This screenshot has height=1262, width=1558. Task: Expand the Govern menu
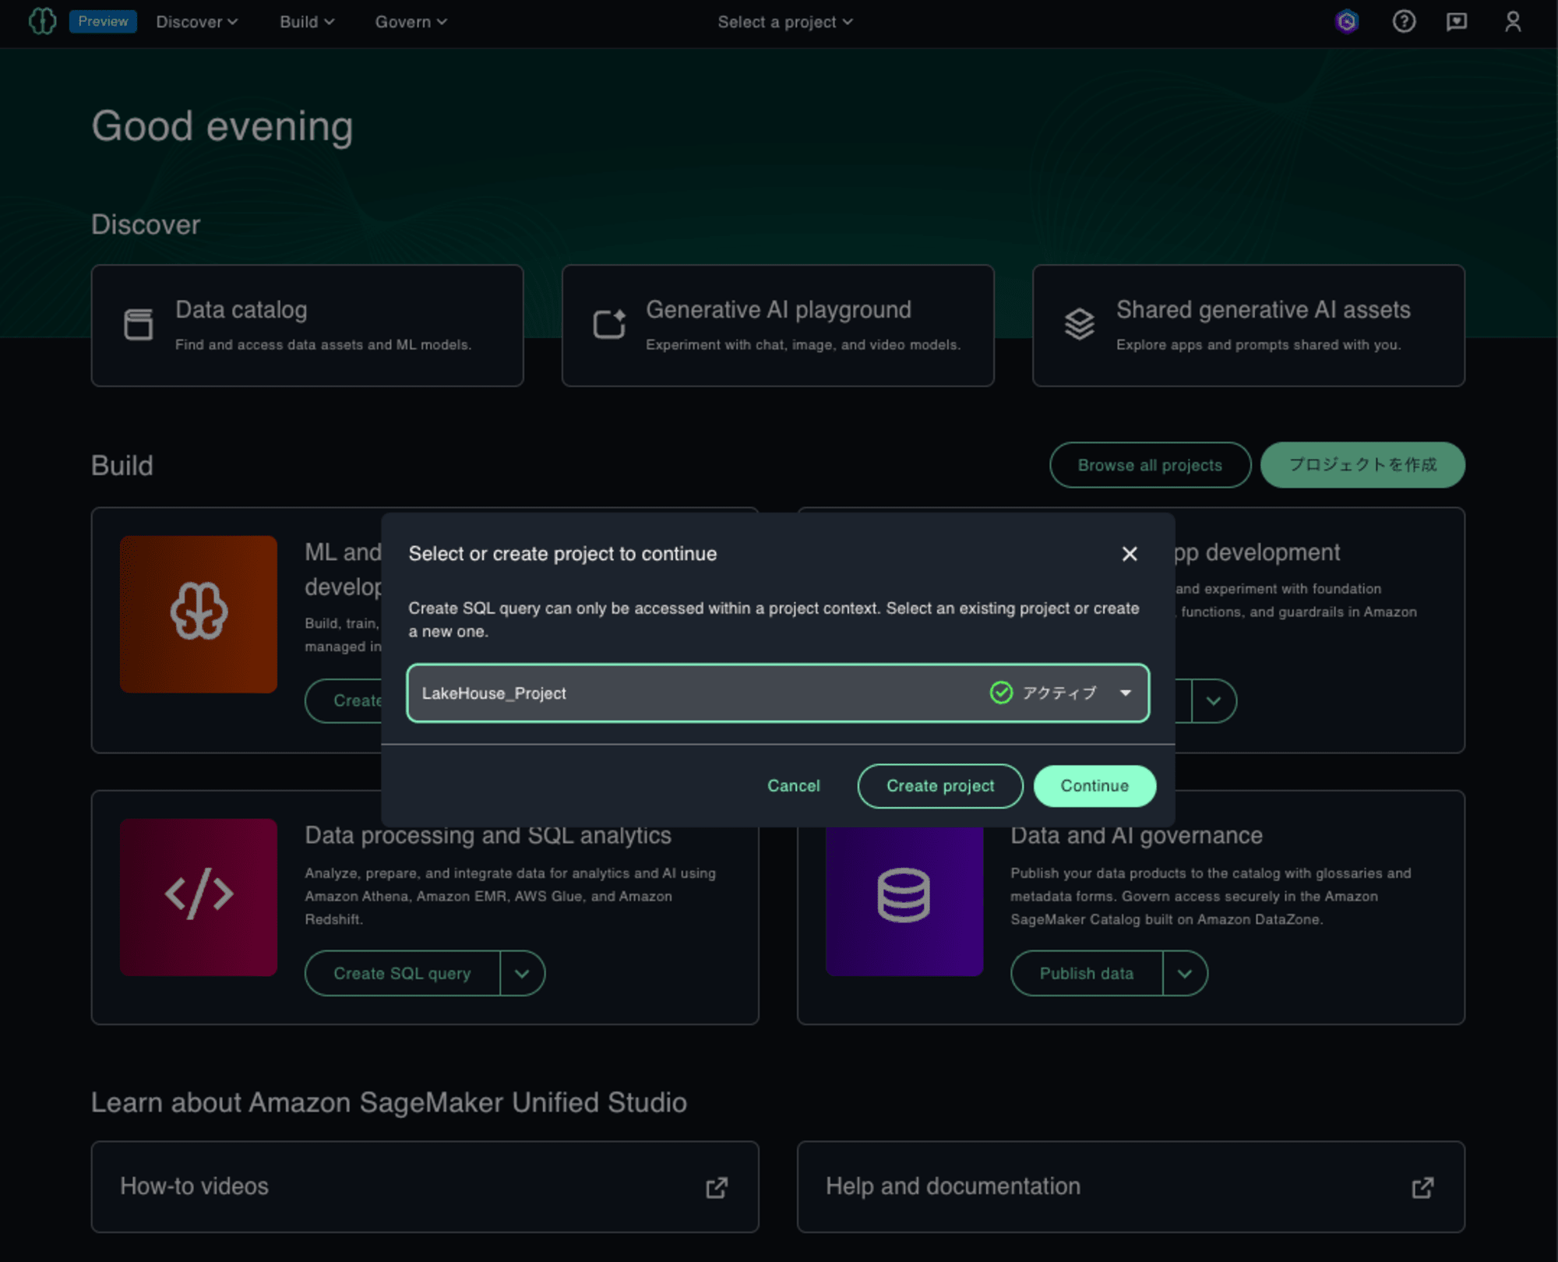(x=411, y=22)
